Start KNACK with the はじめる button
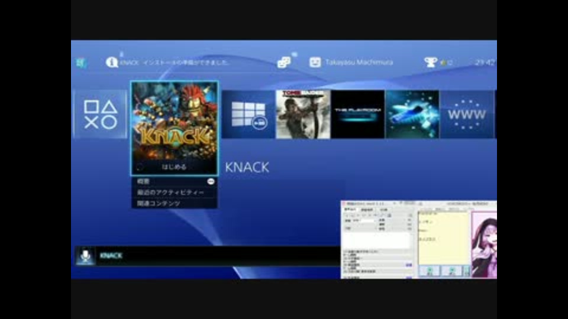Image resolution: width=568 pixels, height=319 pixels. (x=174, y=167)
